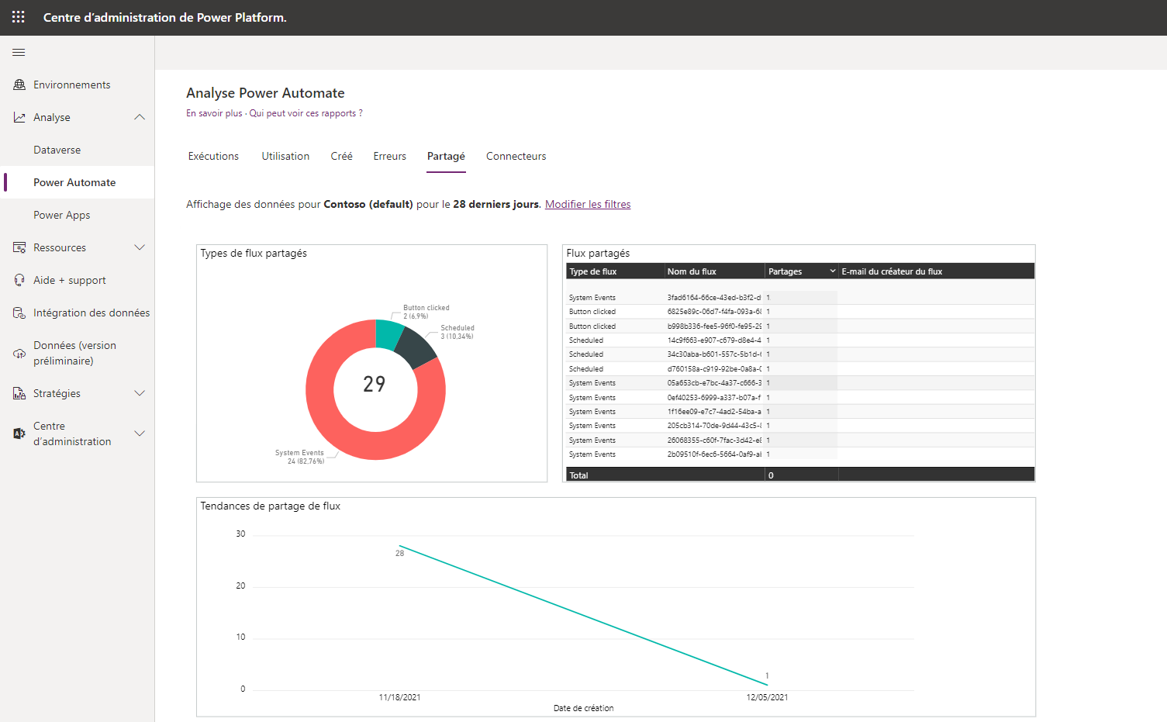This screenshot has width=1167, height=722.
Task: Select flow name 3fad6164-66ce-43ed-b3f2 cell
Action: pyautogui.click(x=714, y=298)
